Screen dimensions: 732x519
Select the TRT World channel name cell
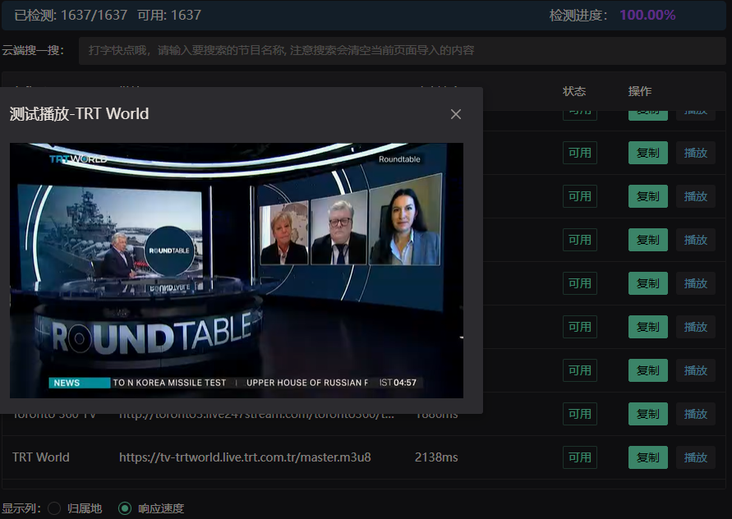coord(41,457)
